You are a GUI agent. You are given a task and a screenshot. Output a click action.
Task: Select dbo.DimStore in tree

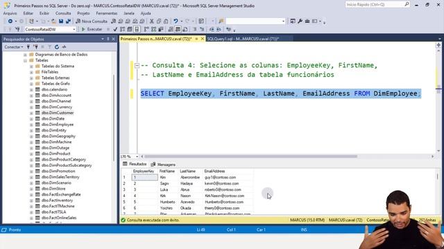[x=53, y=189]
